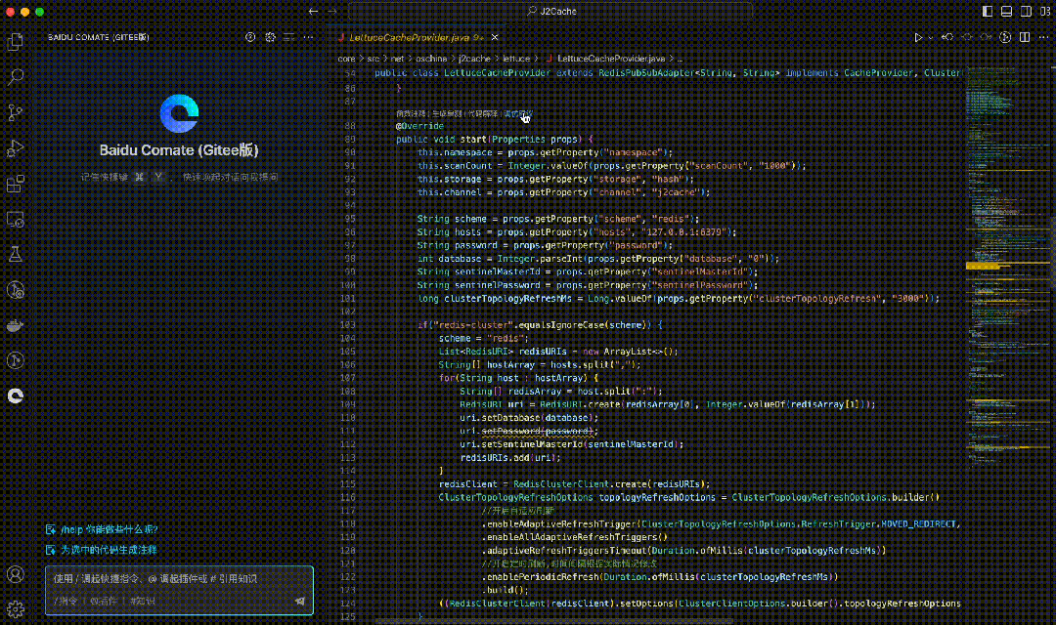Open the Testing flask view
The height and width of the screenshot is (625, 1056).
16,254
